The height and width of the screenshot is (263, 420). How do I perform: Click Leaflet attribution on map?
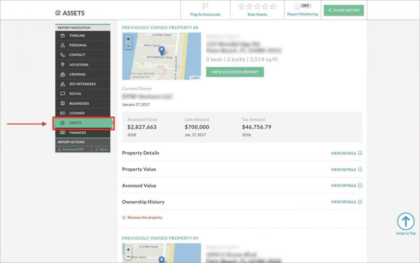195,78
